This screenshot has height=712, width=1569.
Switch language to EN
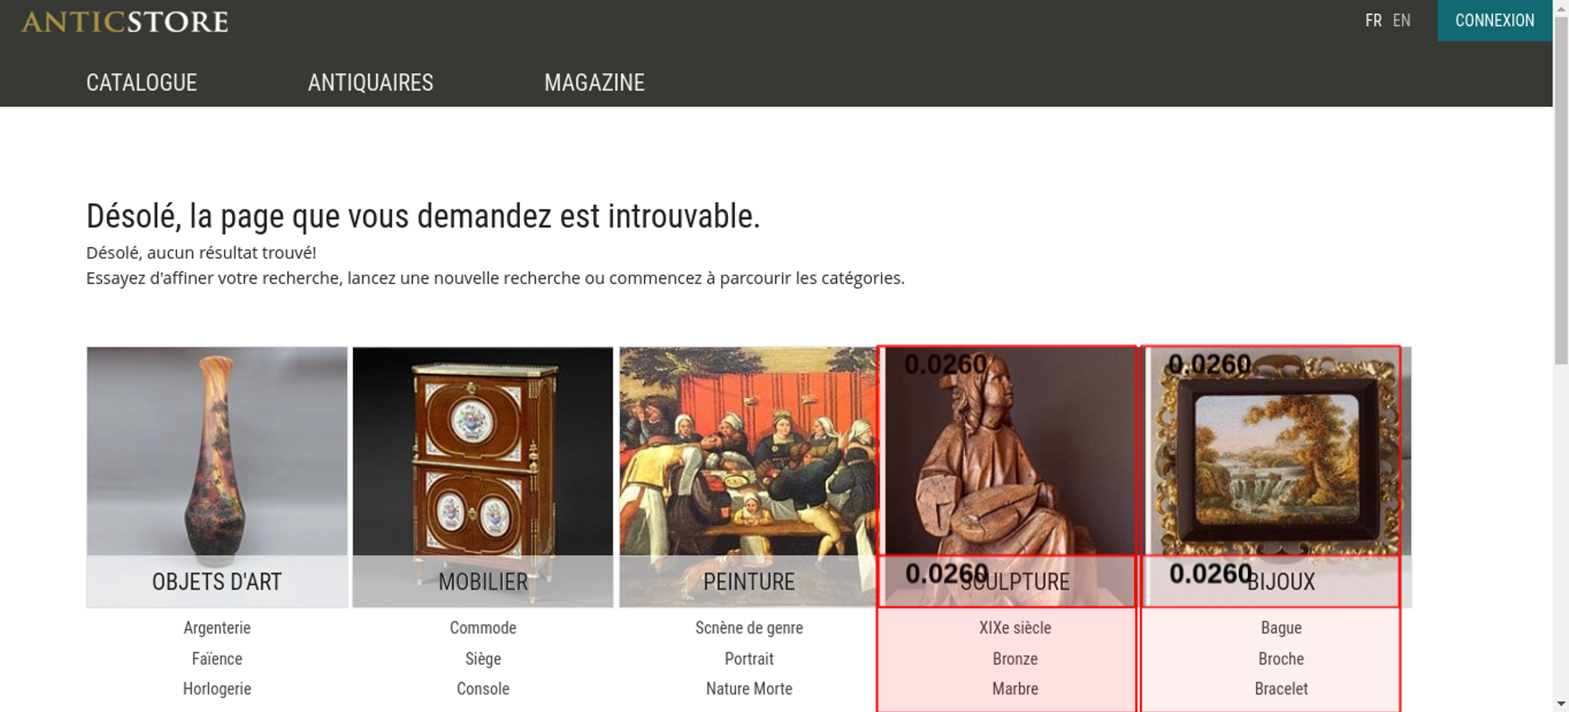(x=1401, y=20)
